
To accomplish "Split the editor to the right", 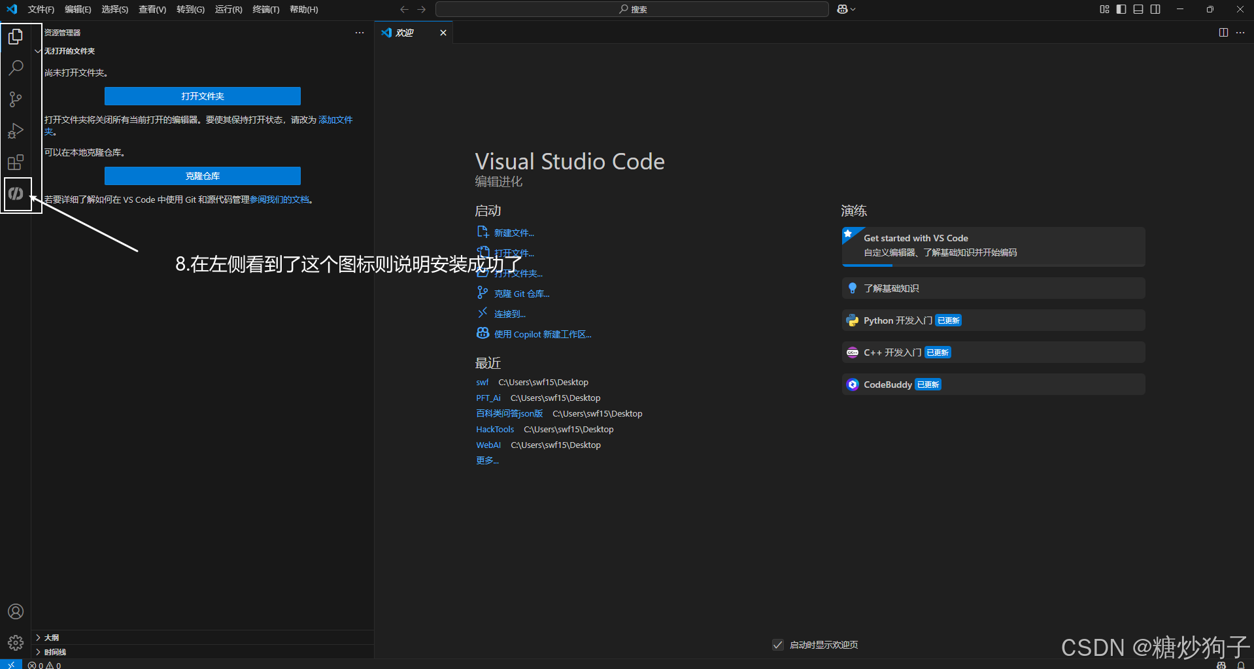I will 1223,33.
